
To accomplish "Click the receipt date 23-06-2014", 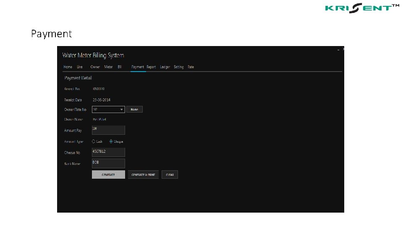I will [x=102, y=100].
